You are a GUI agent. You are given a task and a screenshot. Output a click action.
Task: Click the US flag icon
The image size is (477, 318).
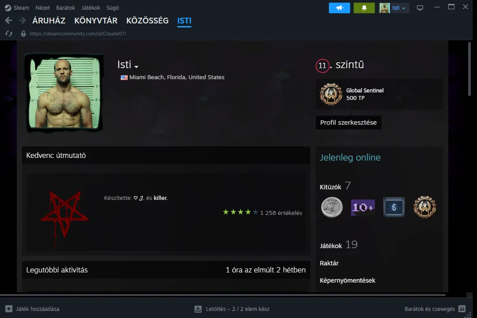click(124, 77)
